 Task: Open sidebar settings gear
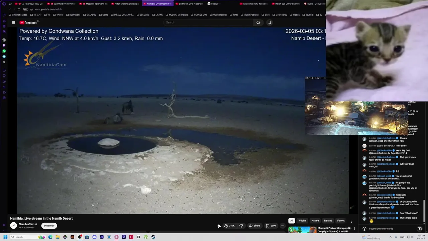click(4, 98)
